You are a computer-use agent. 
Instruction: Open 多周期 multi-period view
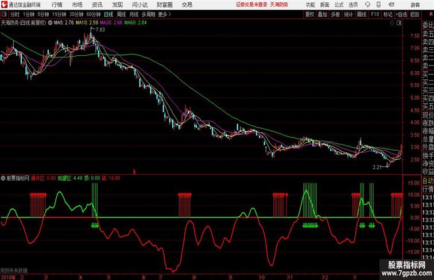tap(149, 14)
